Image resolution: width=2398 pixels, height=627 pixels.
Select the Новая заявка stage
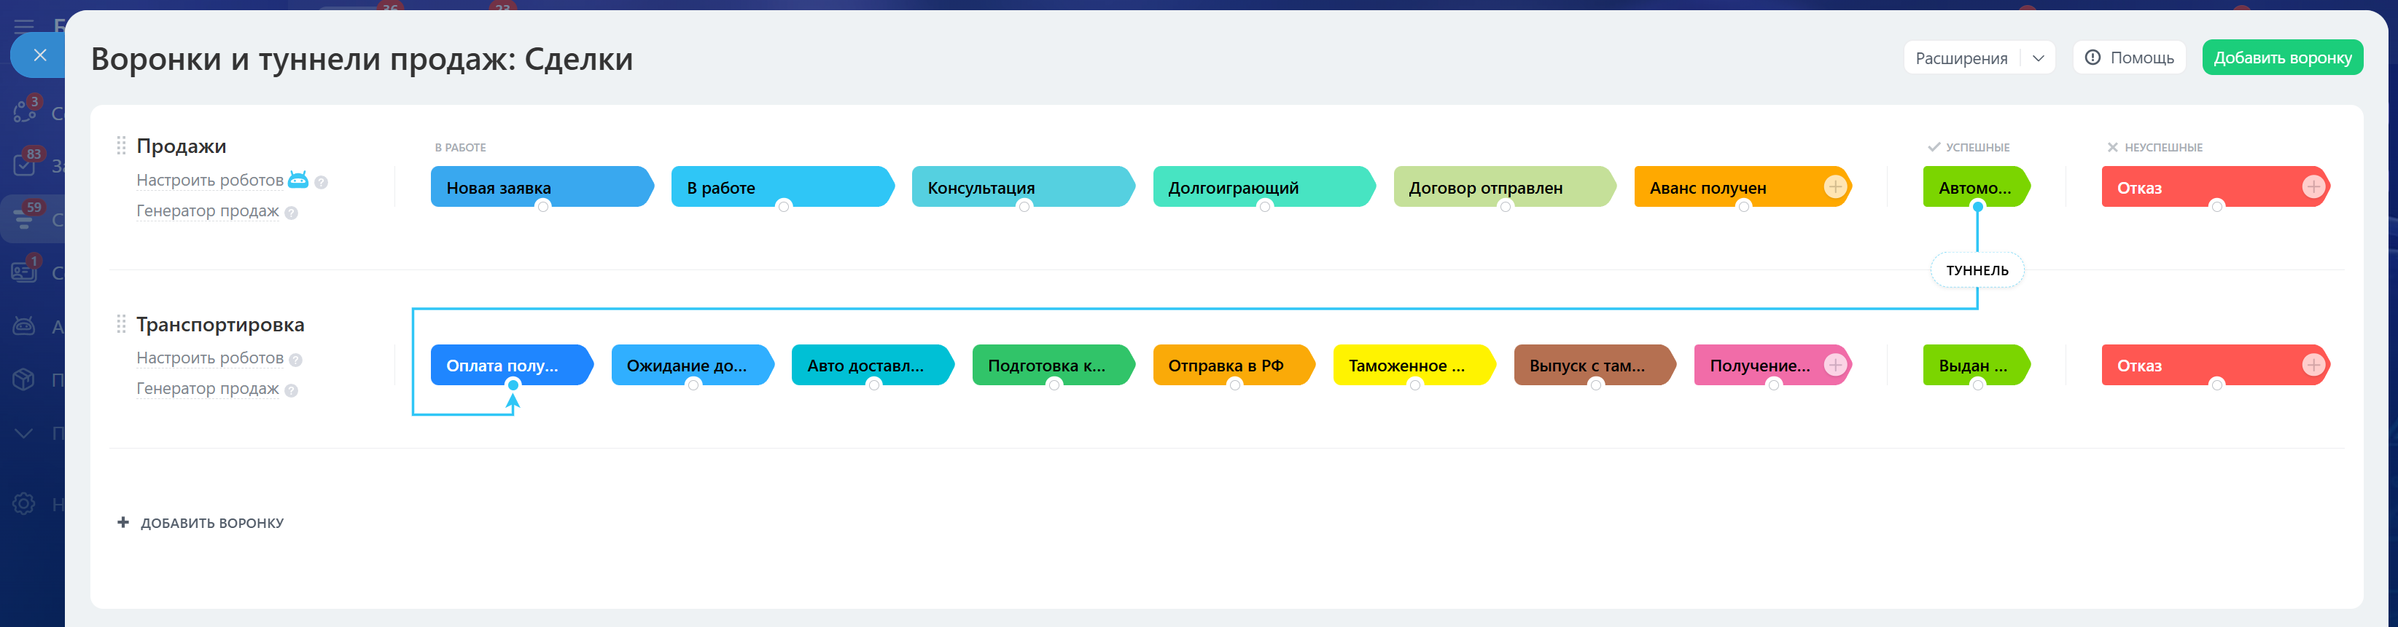tap(542, 187)
